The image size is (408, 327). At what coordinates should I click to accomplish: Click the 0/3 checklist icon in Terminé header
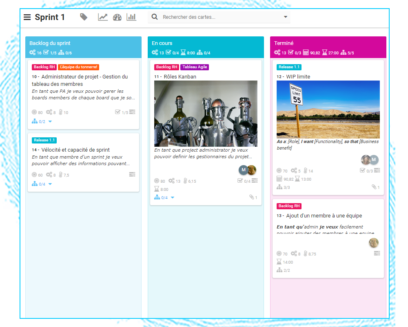pyautogui.click(x=290, y=52)
